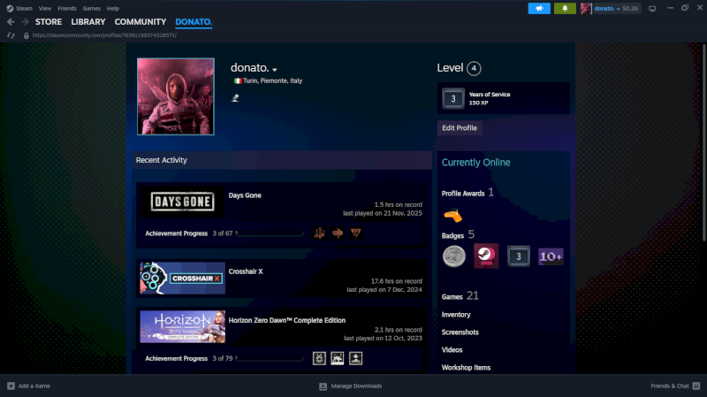Viewport: 707px width, 397px height.
Task: Expand the donato. profile name dropdown arrow
Action: (x=275, y=70)
